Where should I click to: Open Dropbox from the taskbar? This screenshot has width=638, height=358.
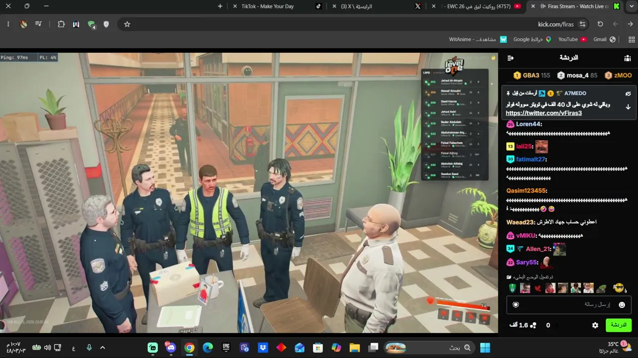pyautogui.click(x=263, y=348)
